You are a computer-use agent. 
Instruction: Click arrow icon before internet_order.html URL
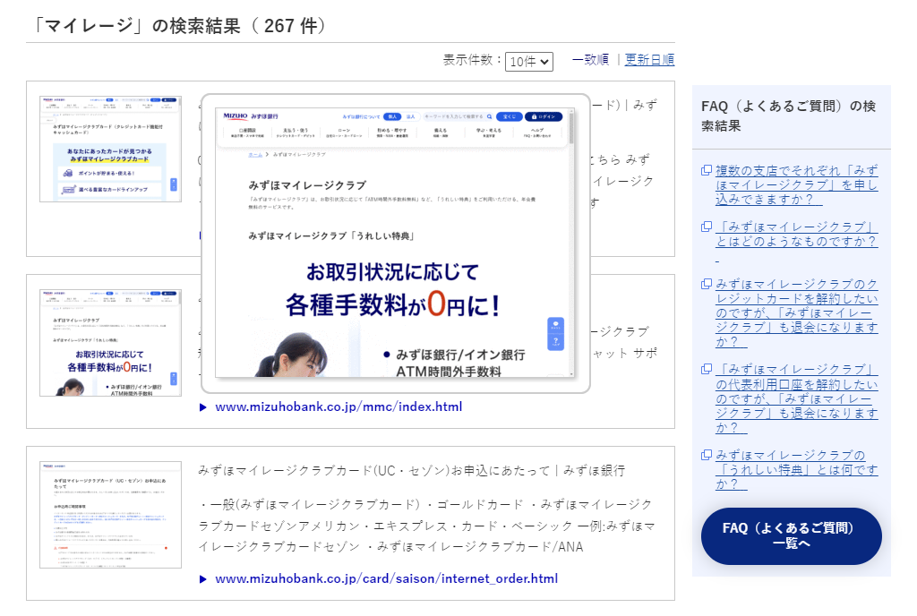tap(203, 579)
